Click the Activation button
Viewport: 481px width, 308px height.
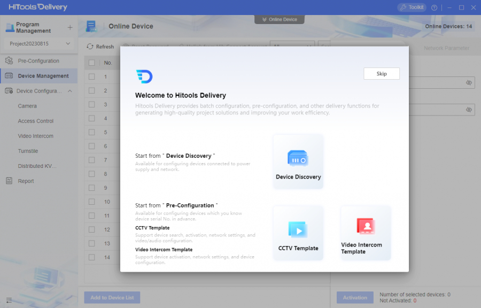[x=355, y=297]
